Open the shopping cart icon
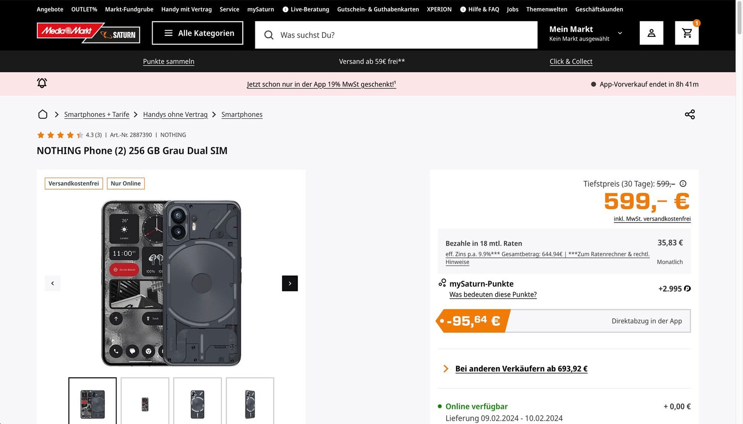This screenshot has width=743, height=424. (x=687, y=33)
